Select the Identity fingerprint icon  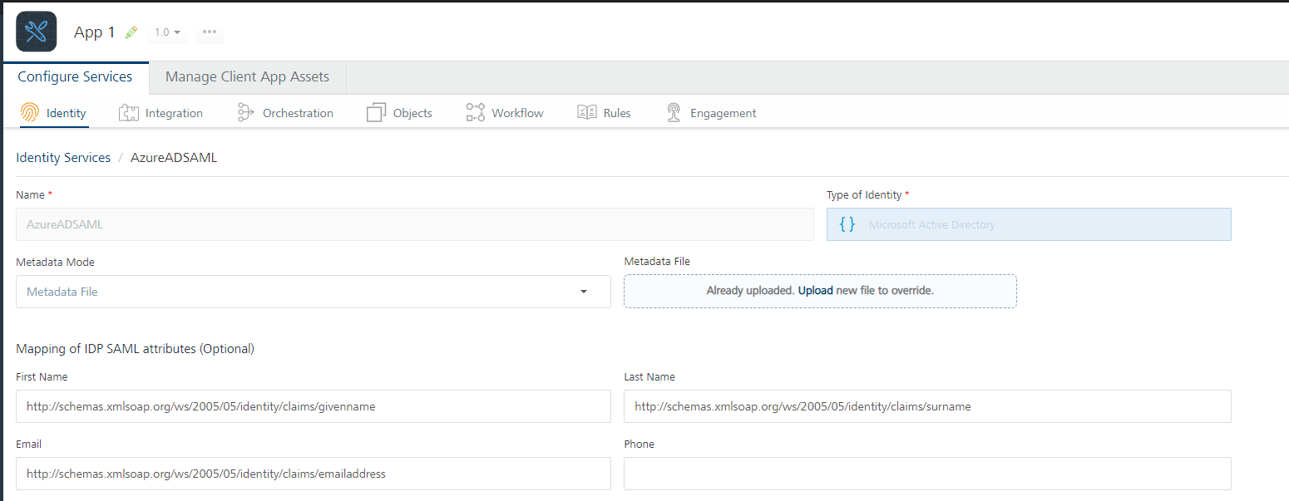point(30,113)
